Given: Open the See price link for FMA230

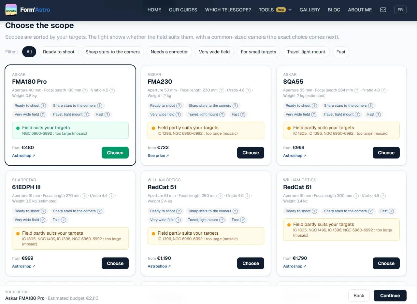Looking at the screenshot, I should 158,156.
